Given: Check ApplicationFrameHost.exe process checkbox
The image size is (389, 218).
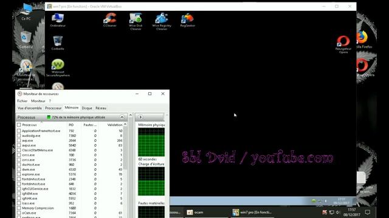Looking at the screenshot, I should 19,131.
